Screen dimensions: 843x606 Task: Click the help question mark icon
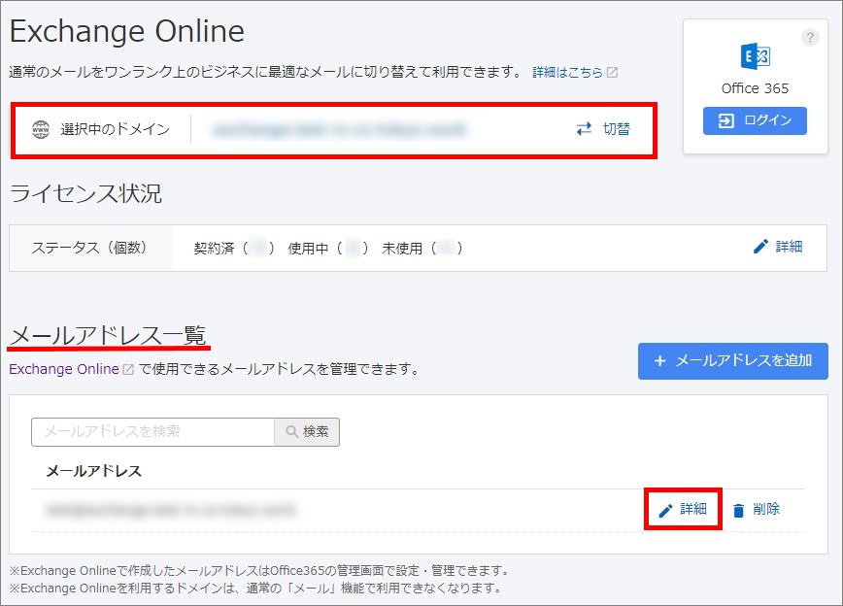(810, 38)
